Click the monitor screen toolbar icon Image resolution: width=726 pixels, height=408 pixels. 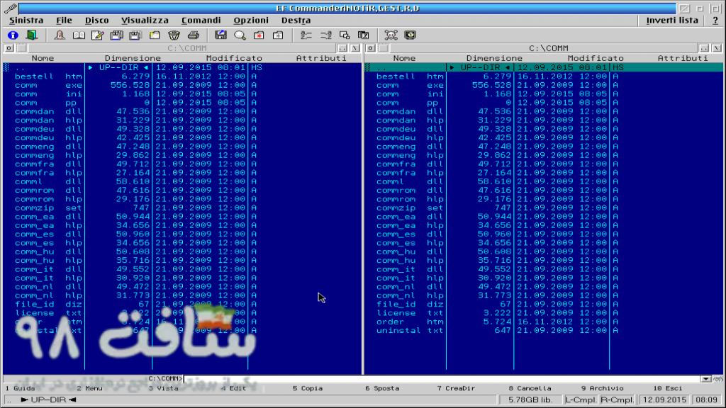pyautogui.click(x=411, y=35)
